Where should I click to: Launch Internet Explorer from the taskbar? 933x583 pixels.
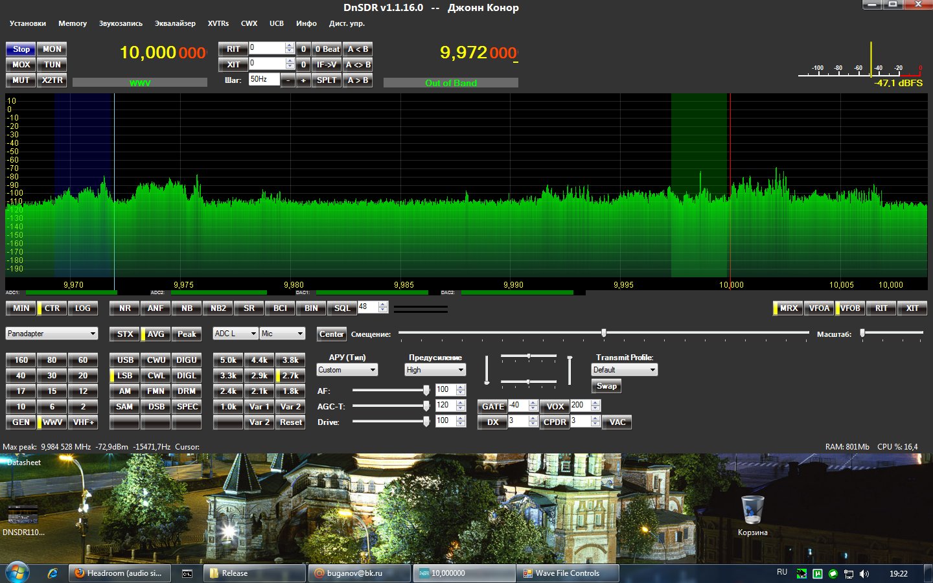click(53, 573)
